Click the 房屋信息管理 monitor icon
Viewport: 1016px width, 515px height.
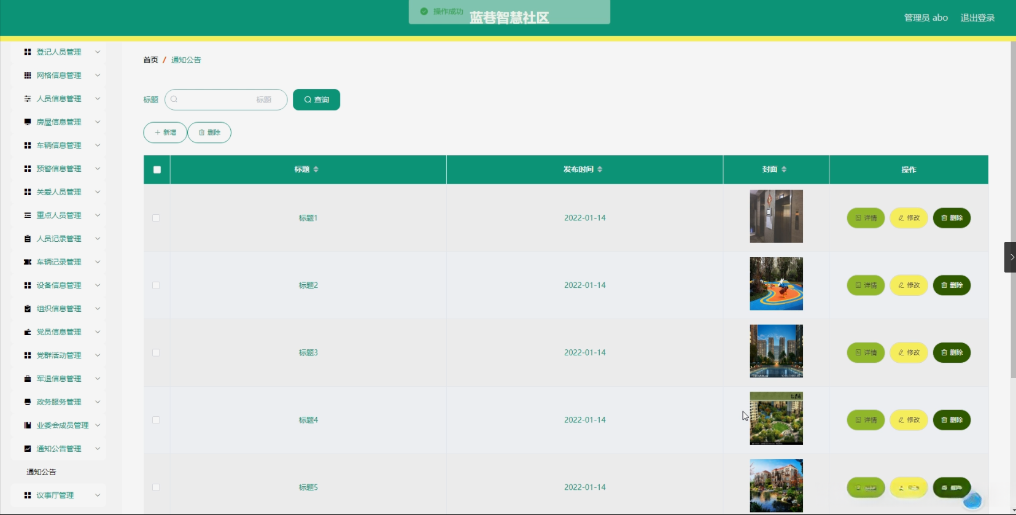tap(28, 122)
